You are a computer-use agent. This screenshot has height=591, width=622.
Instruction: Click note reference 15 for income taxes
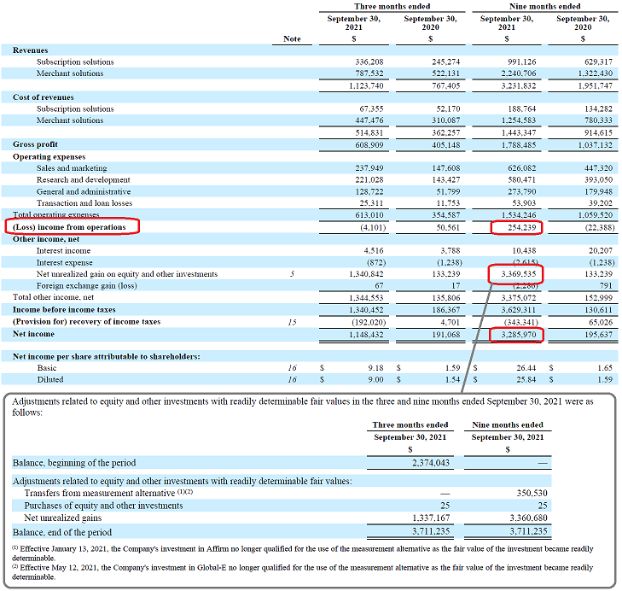point(292,323)
